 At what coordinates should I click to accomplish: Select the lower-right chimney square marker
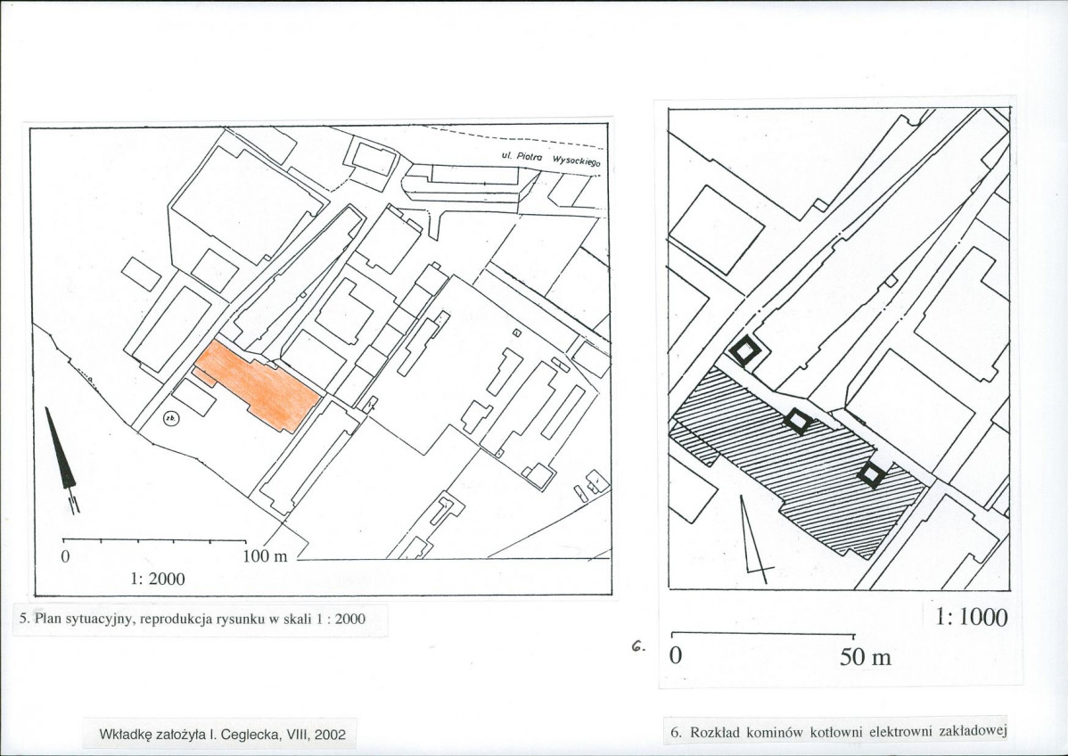click(x=871, y=475)
